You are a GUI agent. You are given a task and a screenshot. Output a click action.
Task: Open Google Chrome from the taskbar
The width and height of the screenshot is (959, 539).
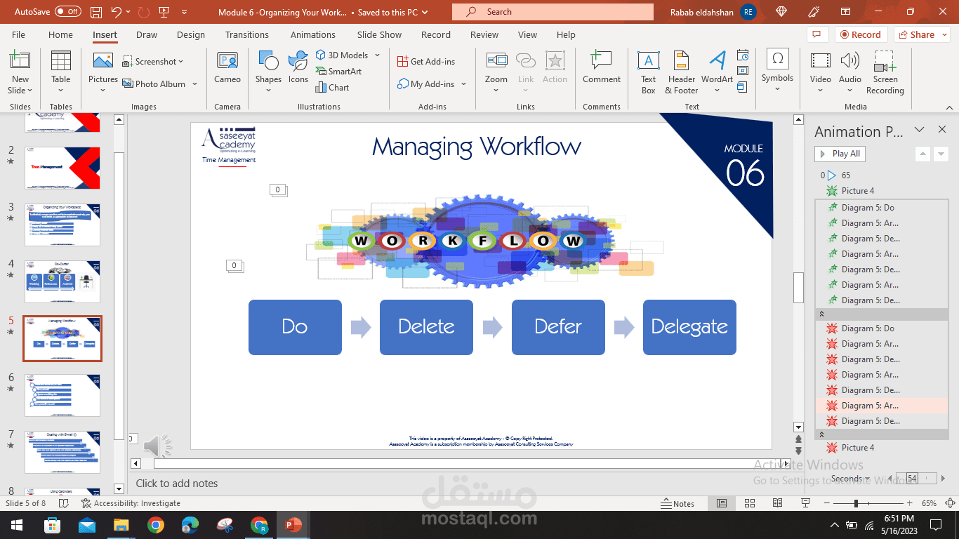pos(156,525)
